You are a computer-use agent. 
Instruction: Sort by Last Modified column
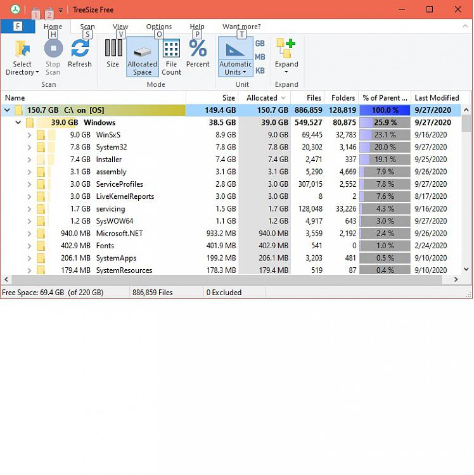click(x=437, y=98)
